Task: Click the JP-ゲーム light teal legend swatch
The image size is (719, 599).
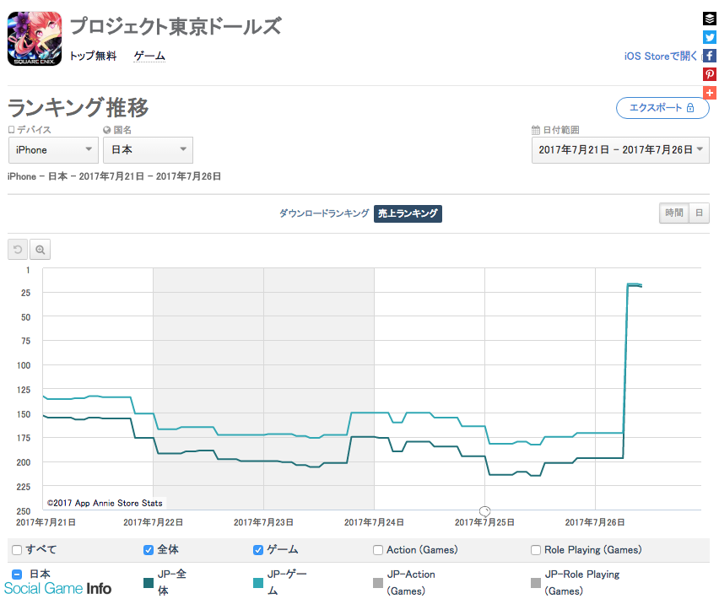Action: [258, 583]
